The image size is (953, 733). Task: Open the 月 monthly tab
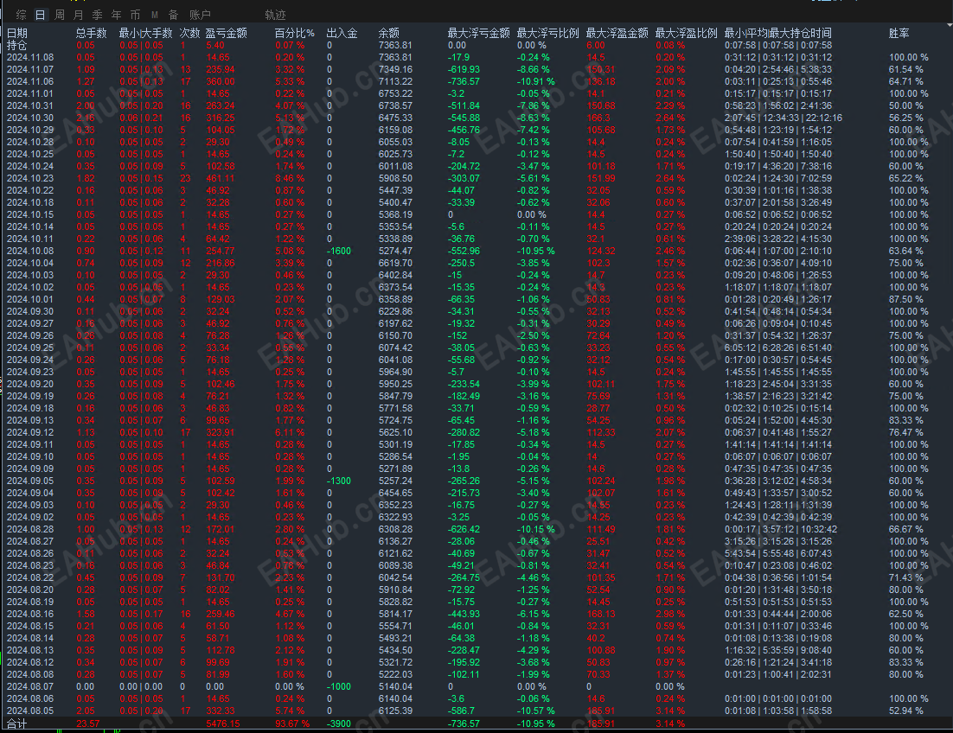pos(79,15)
